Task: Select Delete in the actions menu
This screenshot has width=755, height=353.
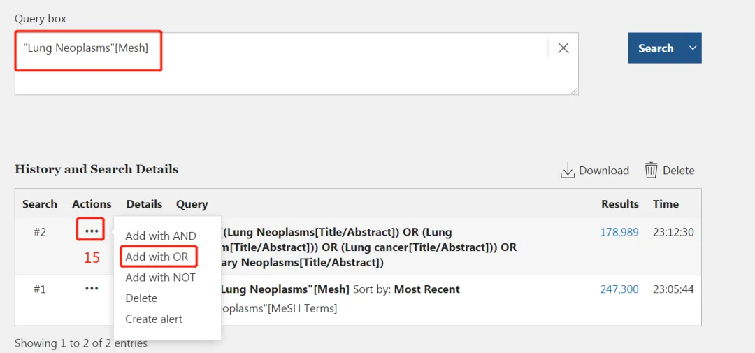Action: [x=141, y=298]
